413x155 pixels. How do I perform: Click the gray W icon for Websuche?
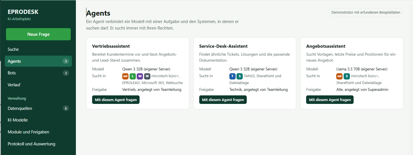[147, 76]
